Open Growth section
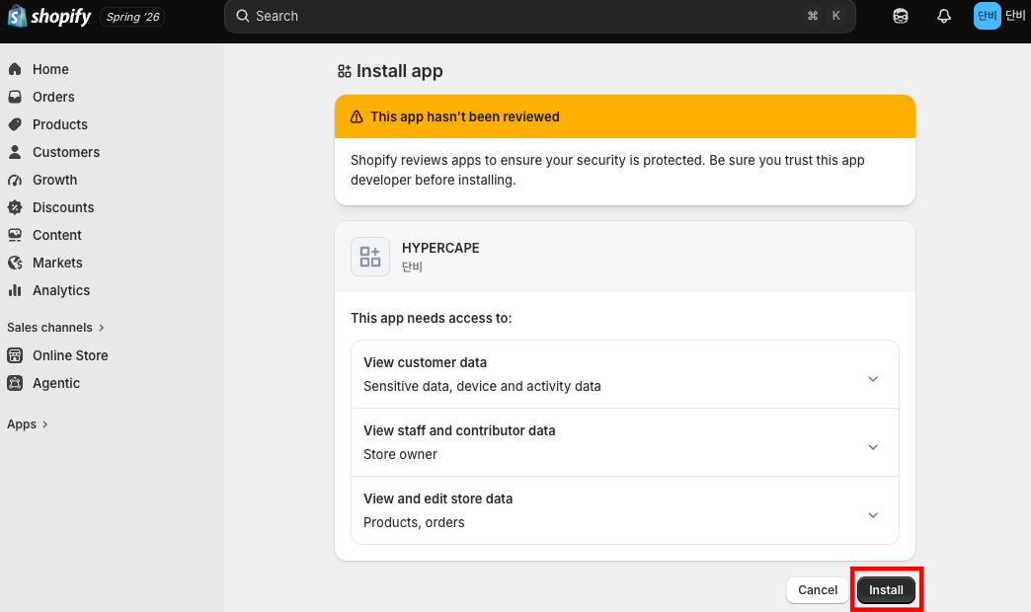 click(x=54, y=180)
